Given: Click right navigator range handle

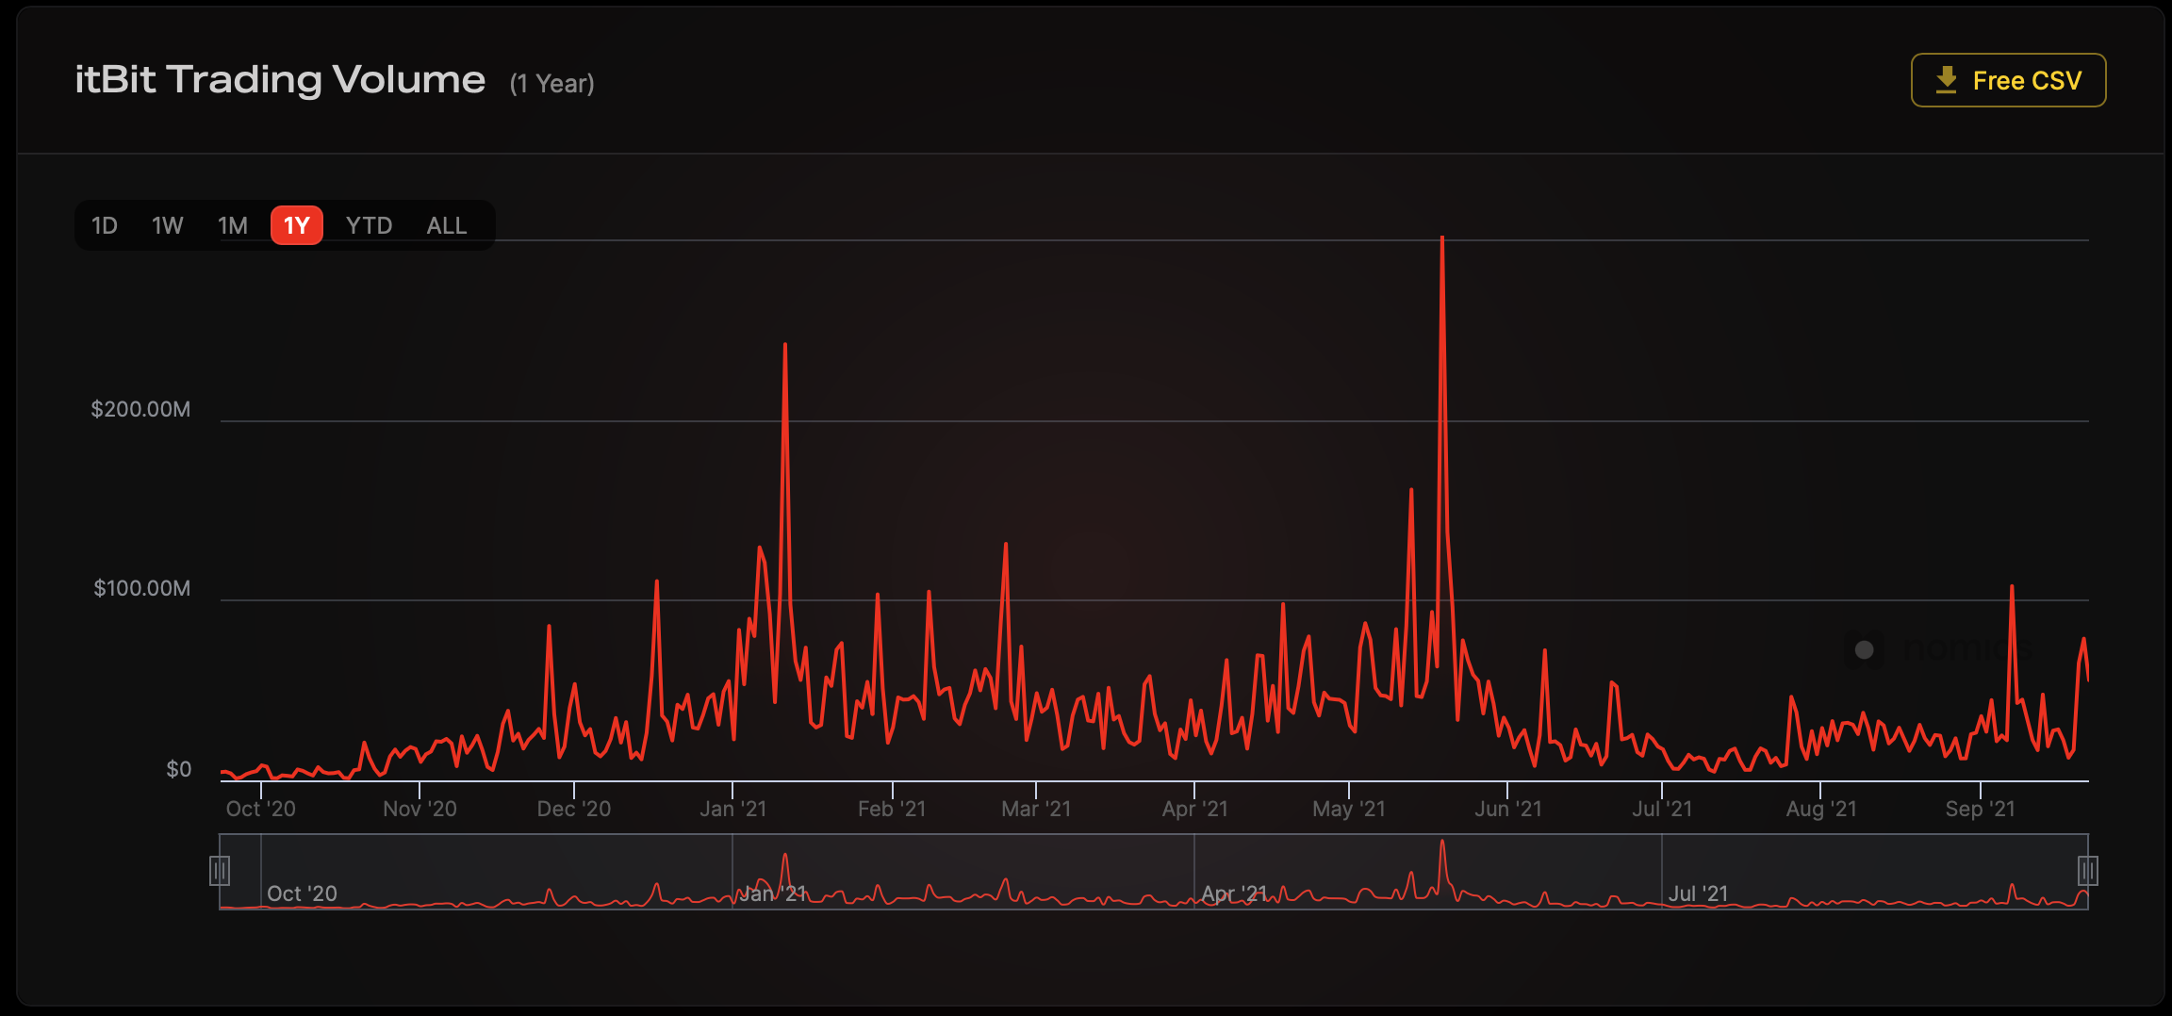Looking at the screenshot, I should 2088,871.
